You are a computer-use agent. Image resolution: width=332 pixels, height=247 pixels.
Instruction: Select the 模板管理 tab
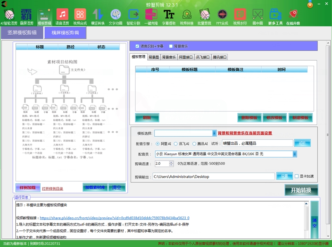click(139, 57)
